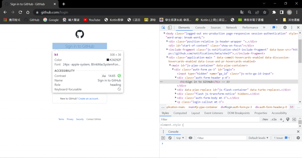Viewport: 302px width, 158px height.
Task: Switch to the Network tab
Action: pos(231,27)
